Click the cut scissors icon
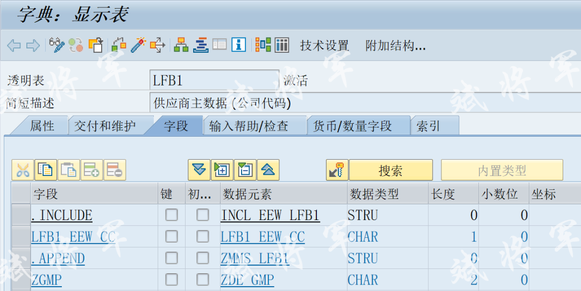The width and height of the screenshot is (581, 291). [x=23, y=170]
